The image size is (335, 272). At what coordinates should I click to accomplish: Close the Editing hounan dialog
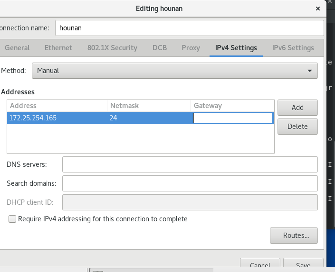coord(317,9)
